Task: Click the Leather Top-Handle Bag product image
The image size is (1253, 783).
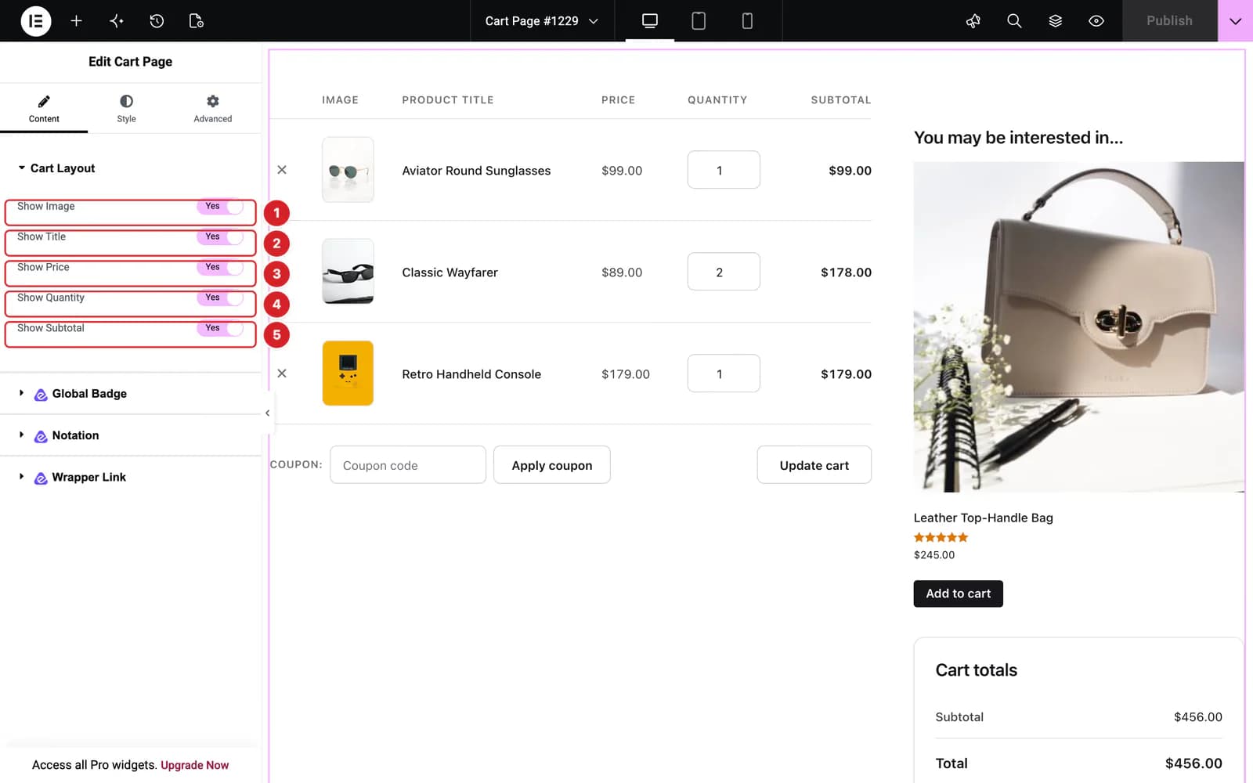Action: (x=1078, y=327)
